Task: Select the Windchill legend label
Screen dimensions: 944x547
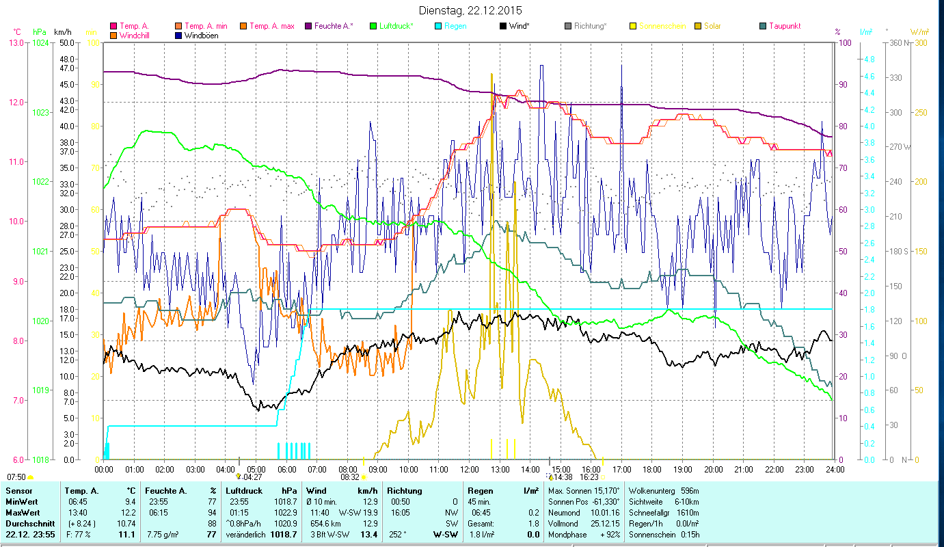Action: 137,36
